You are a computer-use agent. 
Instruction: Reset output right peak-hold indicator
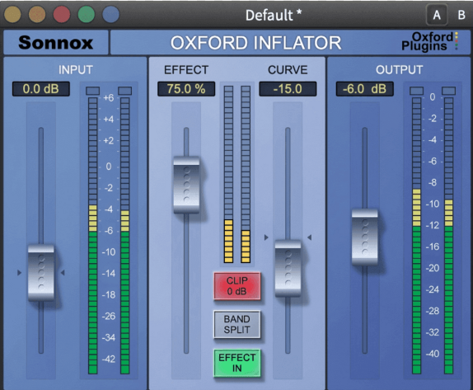448,91
